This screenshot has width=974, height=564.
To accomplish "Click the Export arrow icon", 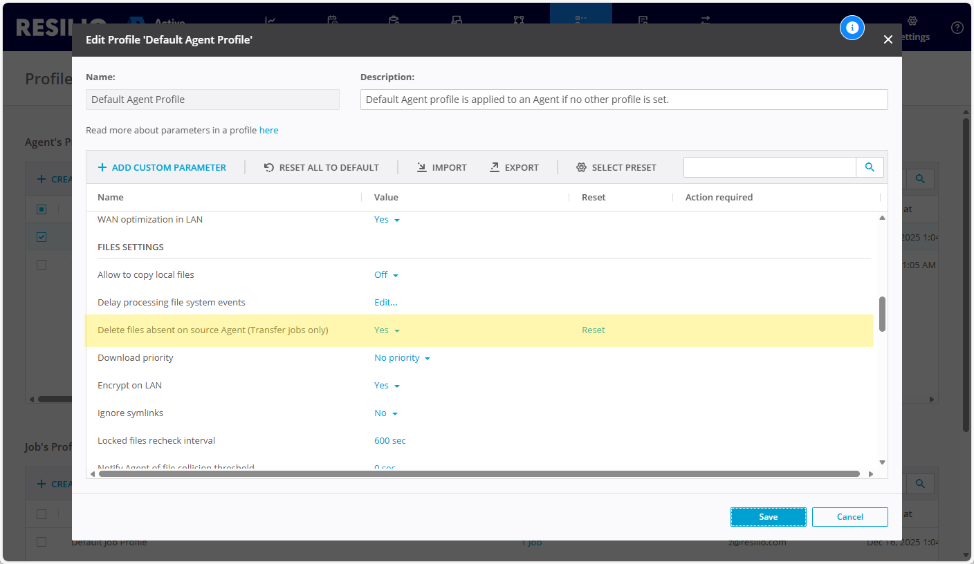I will pos(495,167).
